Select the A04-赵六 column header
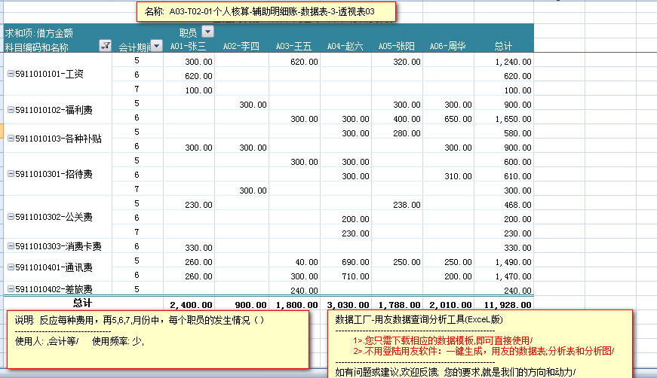The width and height of the screenshot is (657, 378). 345,47
